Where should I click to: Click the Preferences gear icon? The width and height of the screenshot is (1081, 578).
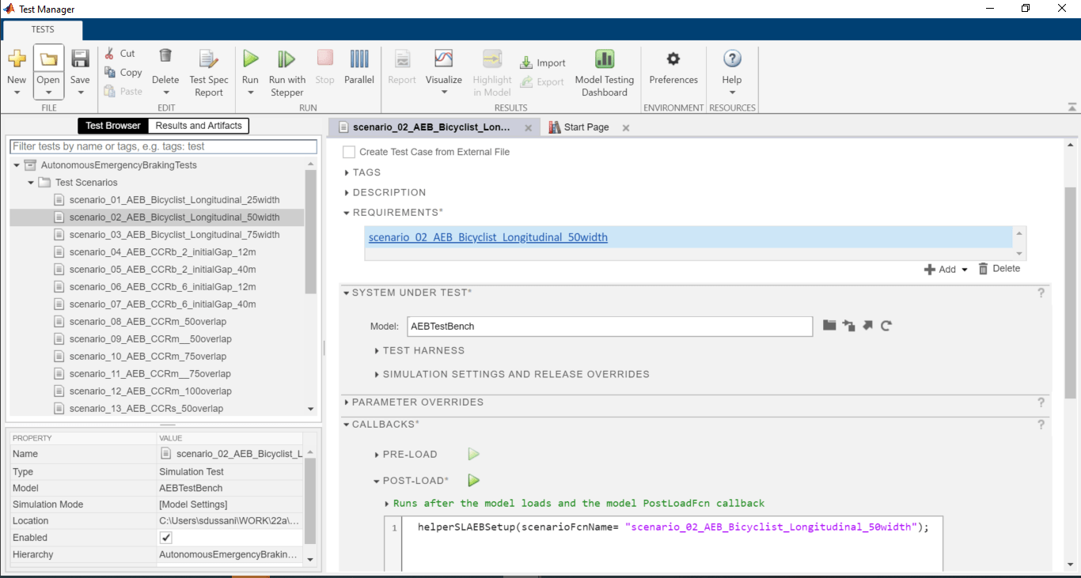click(673, 59)
